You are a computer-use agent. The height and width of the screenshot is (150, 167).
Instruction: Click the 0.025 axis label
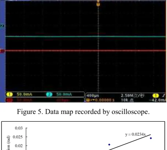pos(18,137)
